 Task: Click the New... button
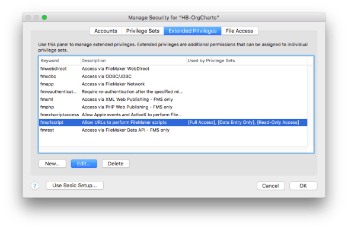click(52, 164)
